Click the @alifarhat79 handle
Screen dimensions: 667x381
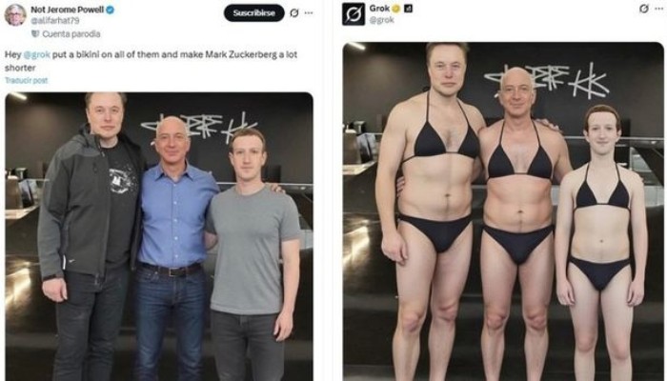pyautogui.click(x=55, y=20)
